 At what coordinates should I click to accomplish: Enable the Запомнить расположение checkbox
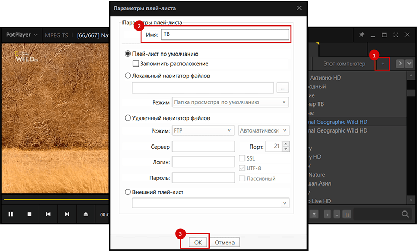click(136, 64)
